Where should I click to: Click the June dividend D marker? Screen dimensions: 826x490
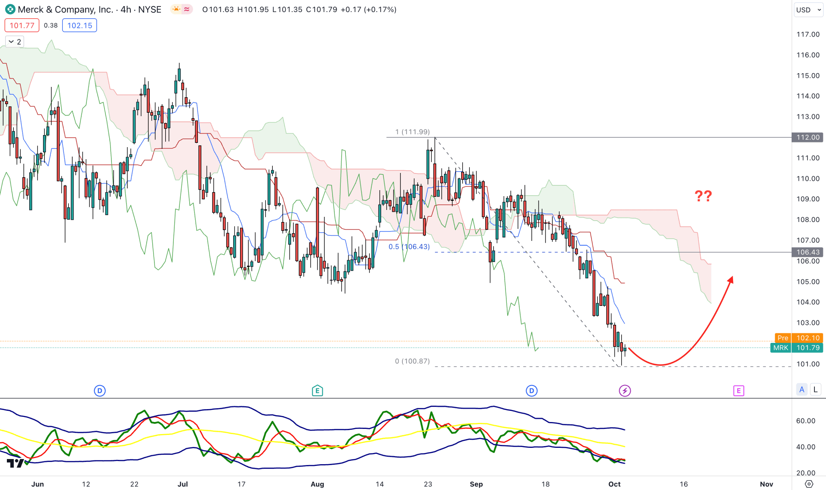(x=100, y=391)
